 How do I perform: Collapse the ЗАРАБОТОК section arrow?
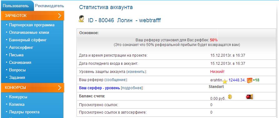coord(60,16)
